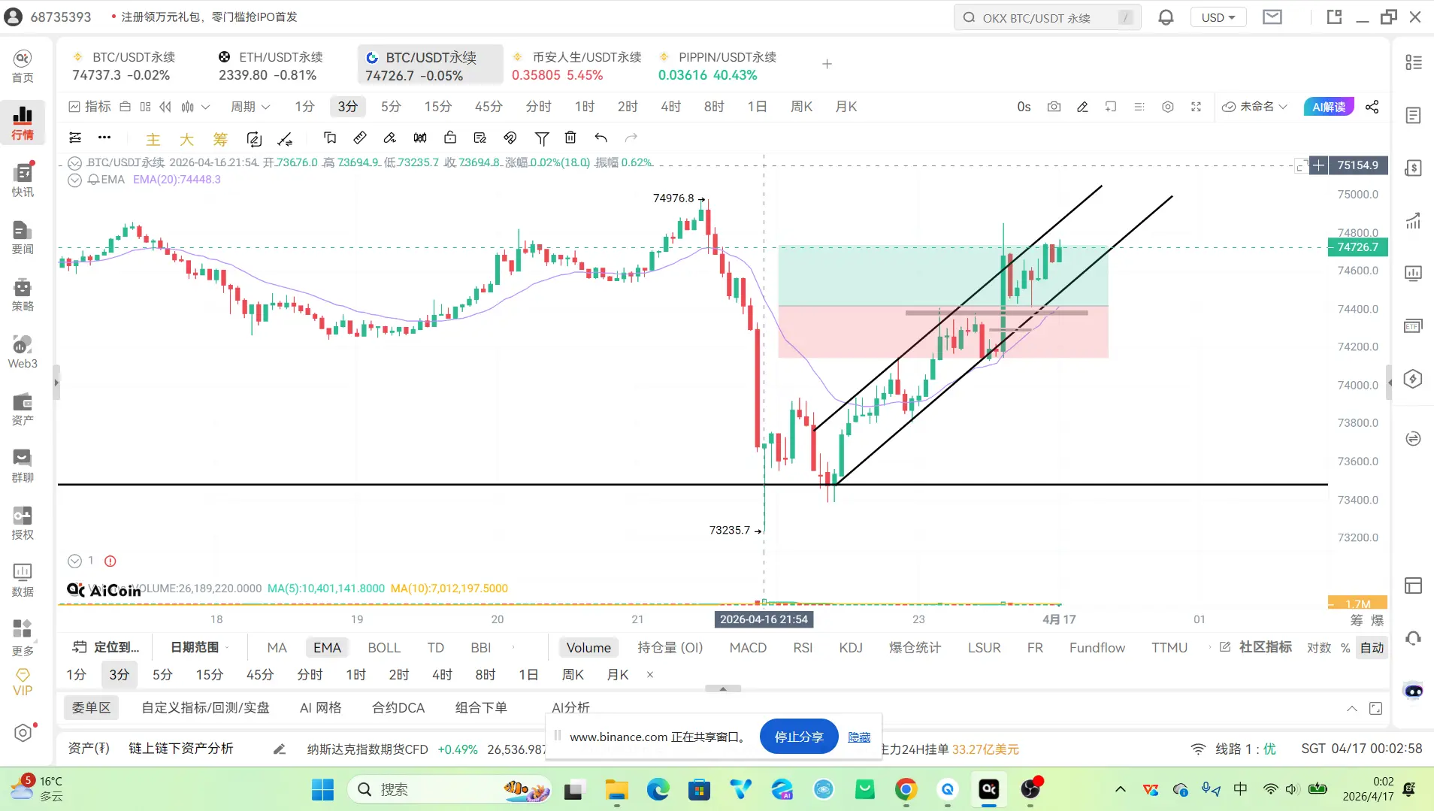The image size is (1434, 811).
Task: Collapse the right side panel handle
Action: [1389, 383]
